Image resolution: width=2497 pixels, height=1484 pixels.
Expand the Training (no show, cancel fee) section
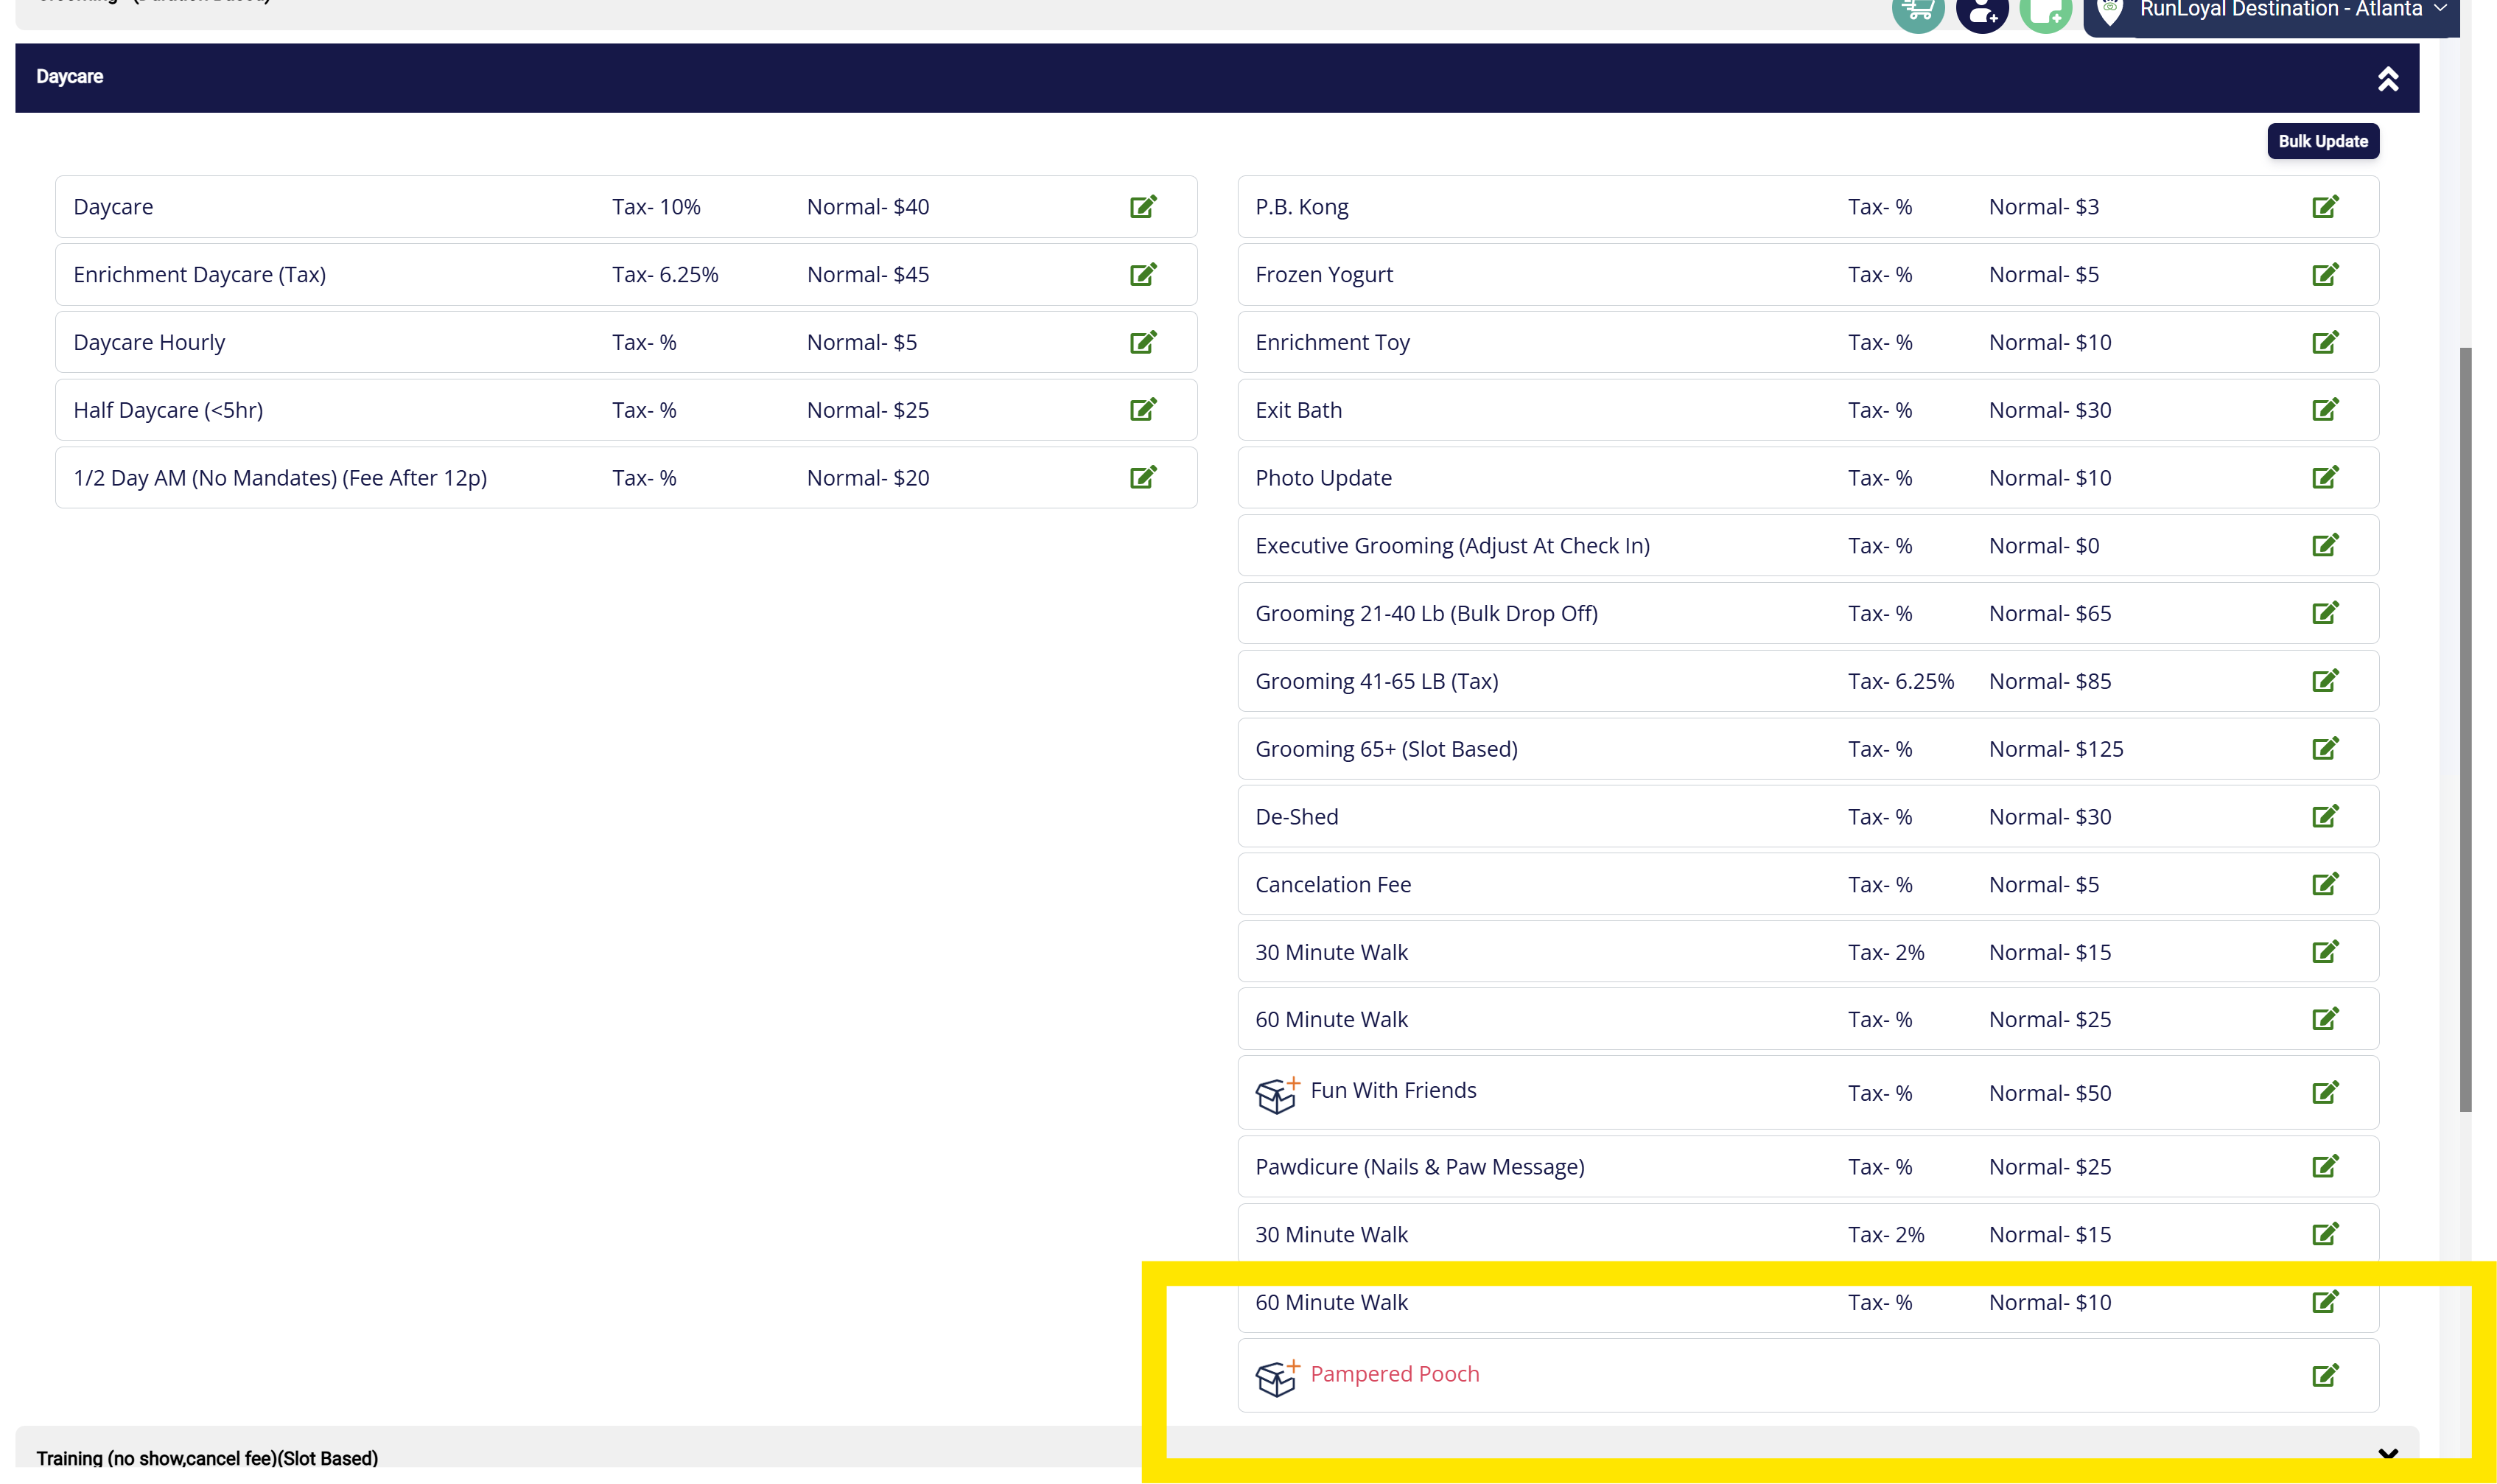coord(2387,1455)
